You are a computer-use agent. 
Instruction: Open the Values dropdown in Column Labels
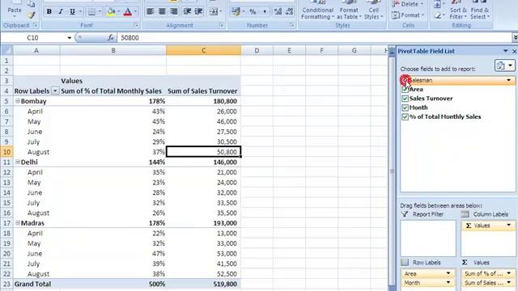tap(509, 226)
